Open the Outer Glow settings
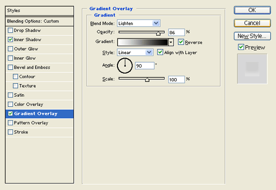The width and height of the screenshot is (276, 190). click(x=26, y=49)
